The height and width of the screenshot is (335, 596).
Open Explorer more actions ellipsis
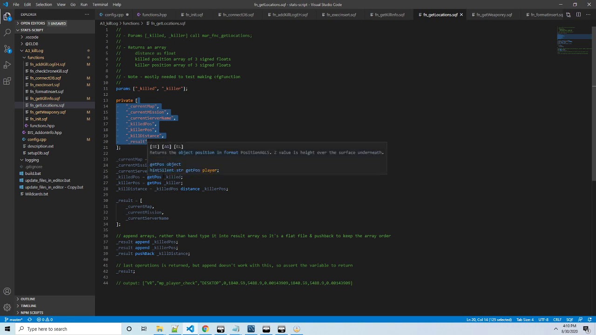click(x=87, y=14)
